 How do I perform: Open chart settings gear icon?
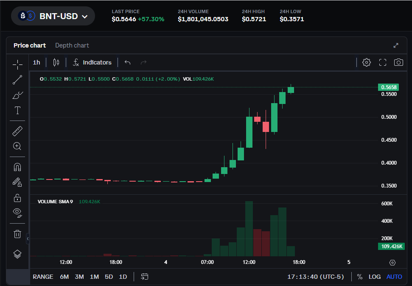(x=367, y=62)
